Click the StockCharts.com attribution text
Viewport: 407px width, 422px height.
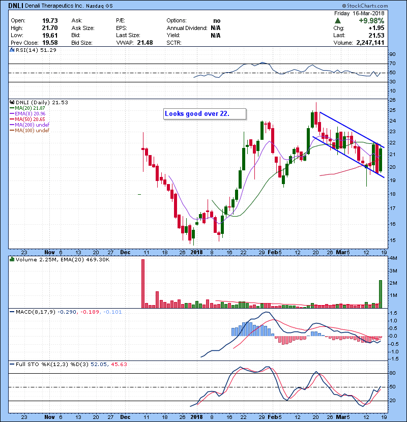point(365,6)
